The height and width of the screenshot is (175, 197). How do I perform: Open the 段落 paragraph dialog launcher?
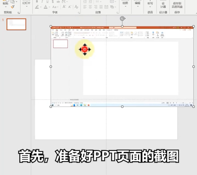click(x=118, y=13)
